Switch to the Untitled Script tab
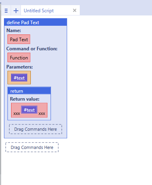This screenshot has width=152, height=185. pyautogui.click(x=39, y=11)
